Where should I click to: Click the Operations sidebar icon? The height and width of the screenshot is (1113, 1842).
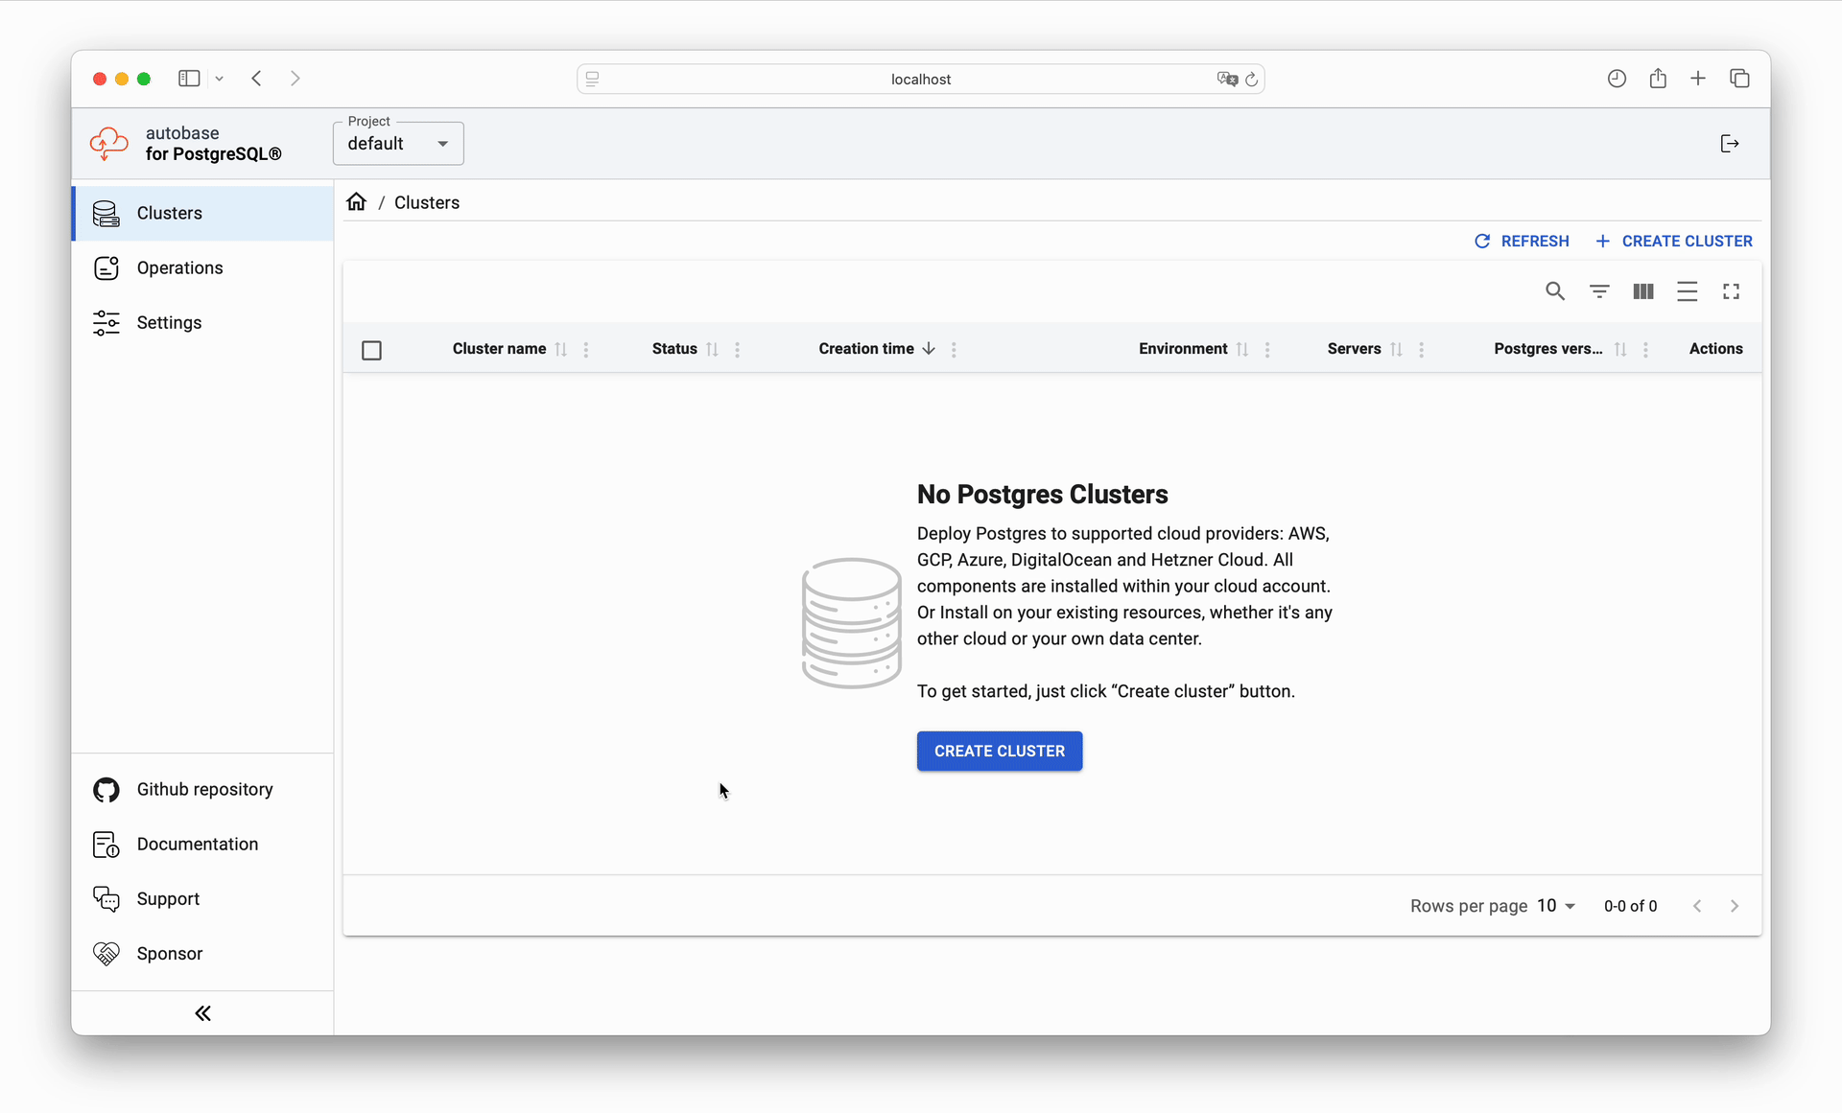(106, 267)
